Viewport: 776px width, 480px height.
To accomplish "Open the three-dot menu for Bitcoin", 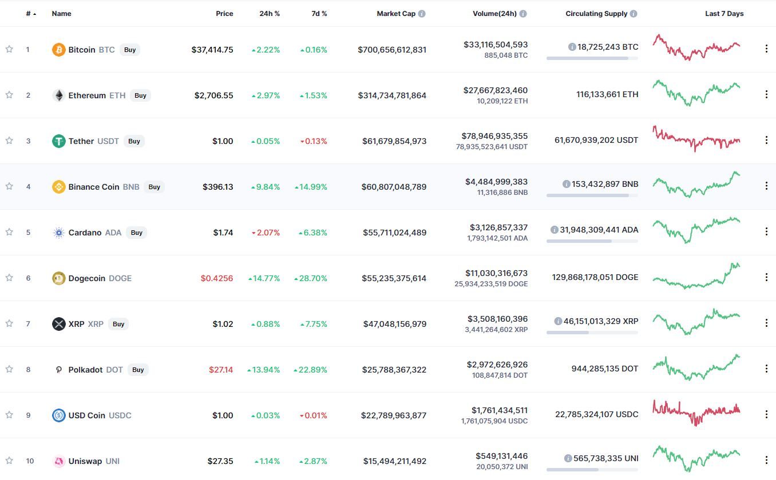I will point(766,49).
